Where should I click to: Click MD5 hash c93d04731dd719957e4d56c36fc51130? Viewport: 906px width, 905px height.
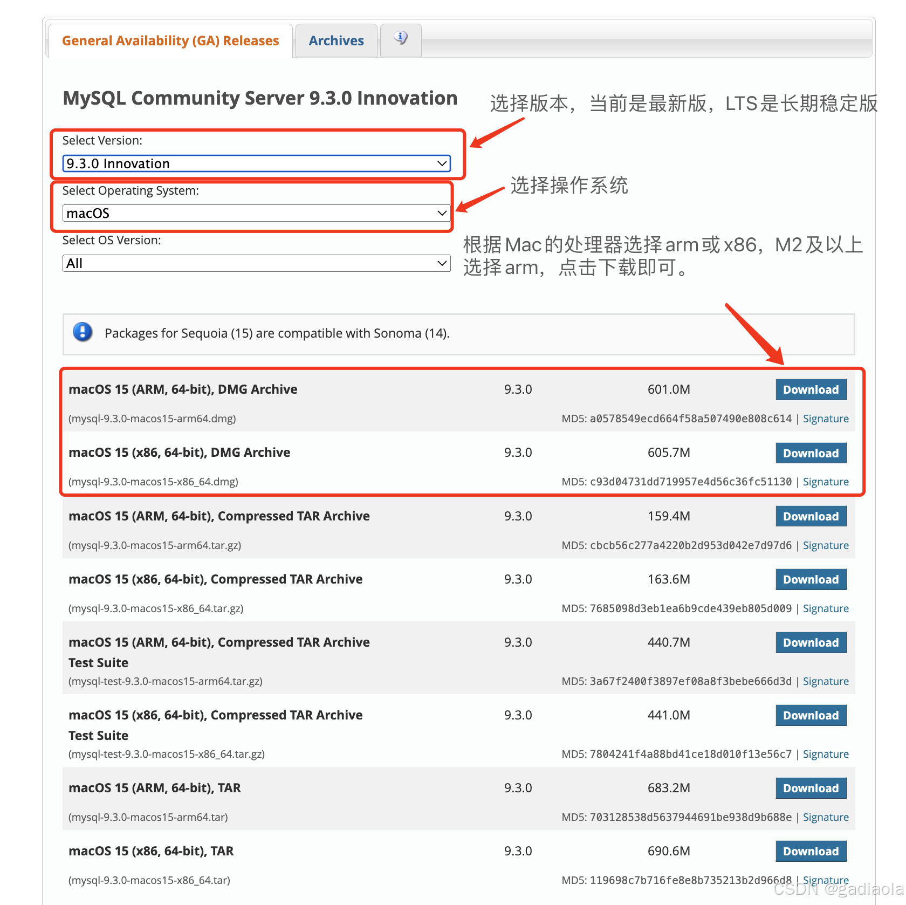[x=691, y=482]
